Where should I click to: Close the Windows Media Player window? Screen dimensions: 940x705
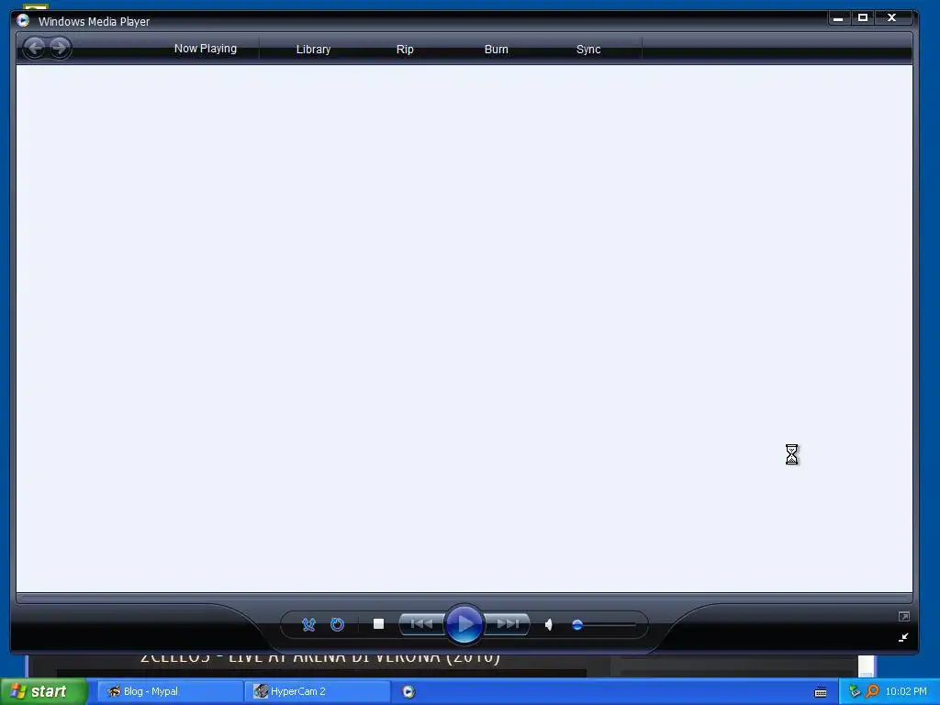point(892,18)
